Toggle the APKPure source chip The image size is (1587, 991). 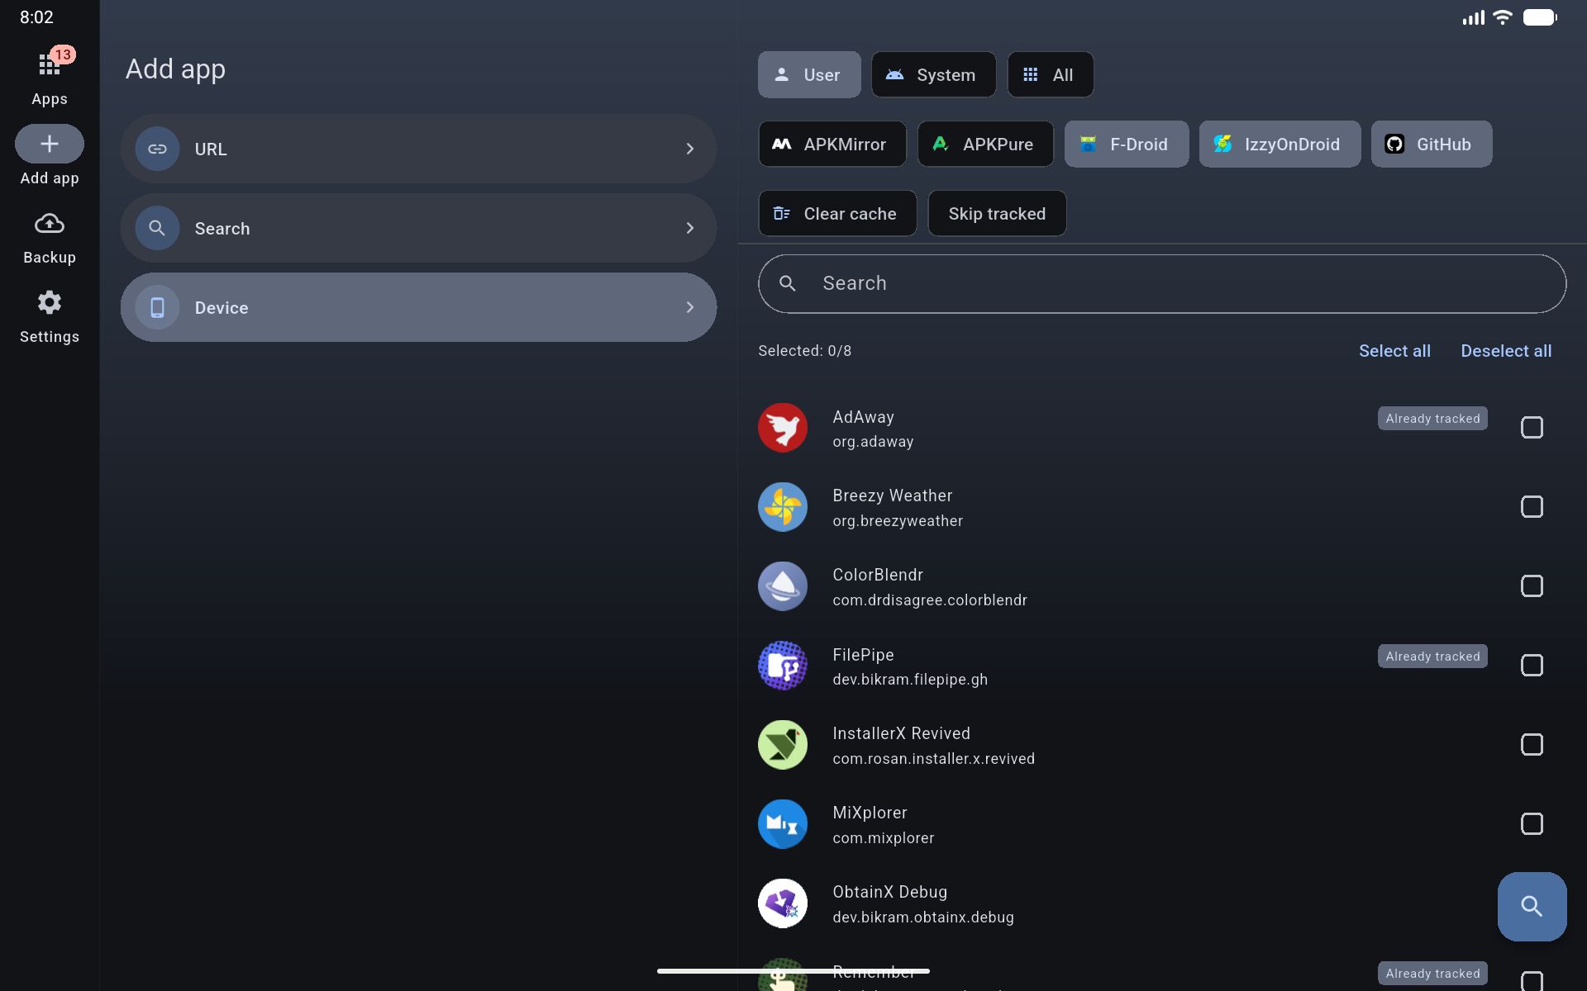click(x=986, y=144)
